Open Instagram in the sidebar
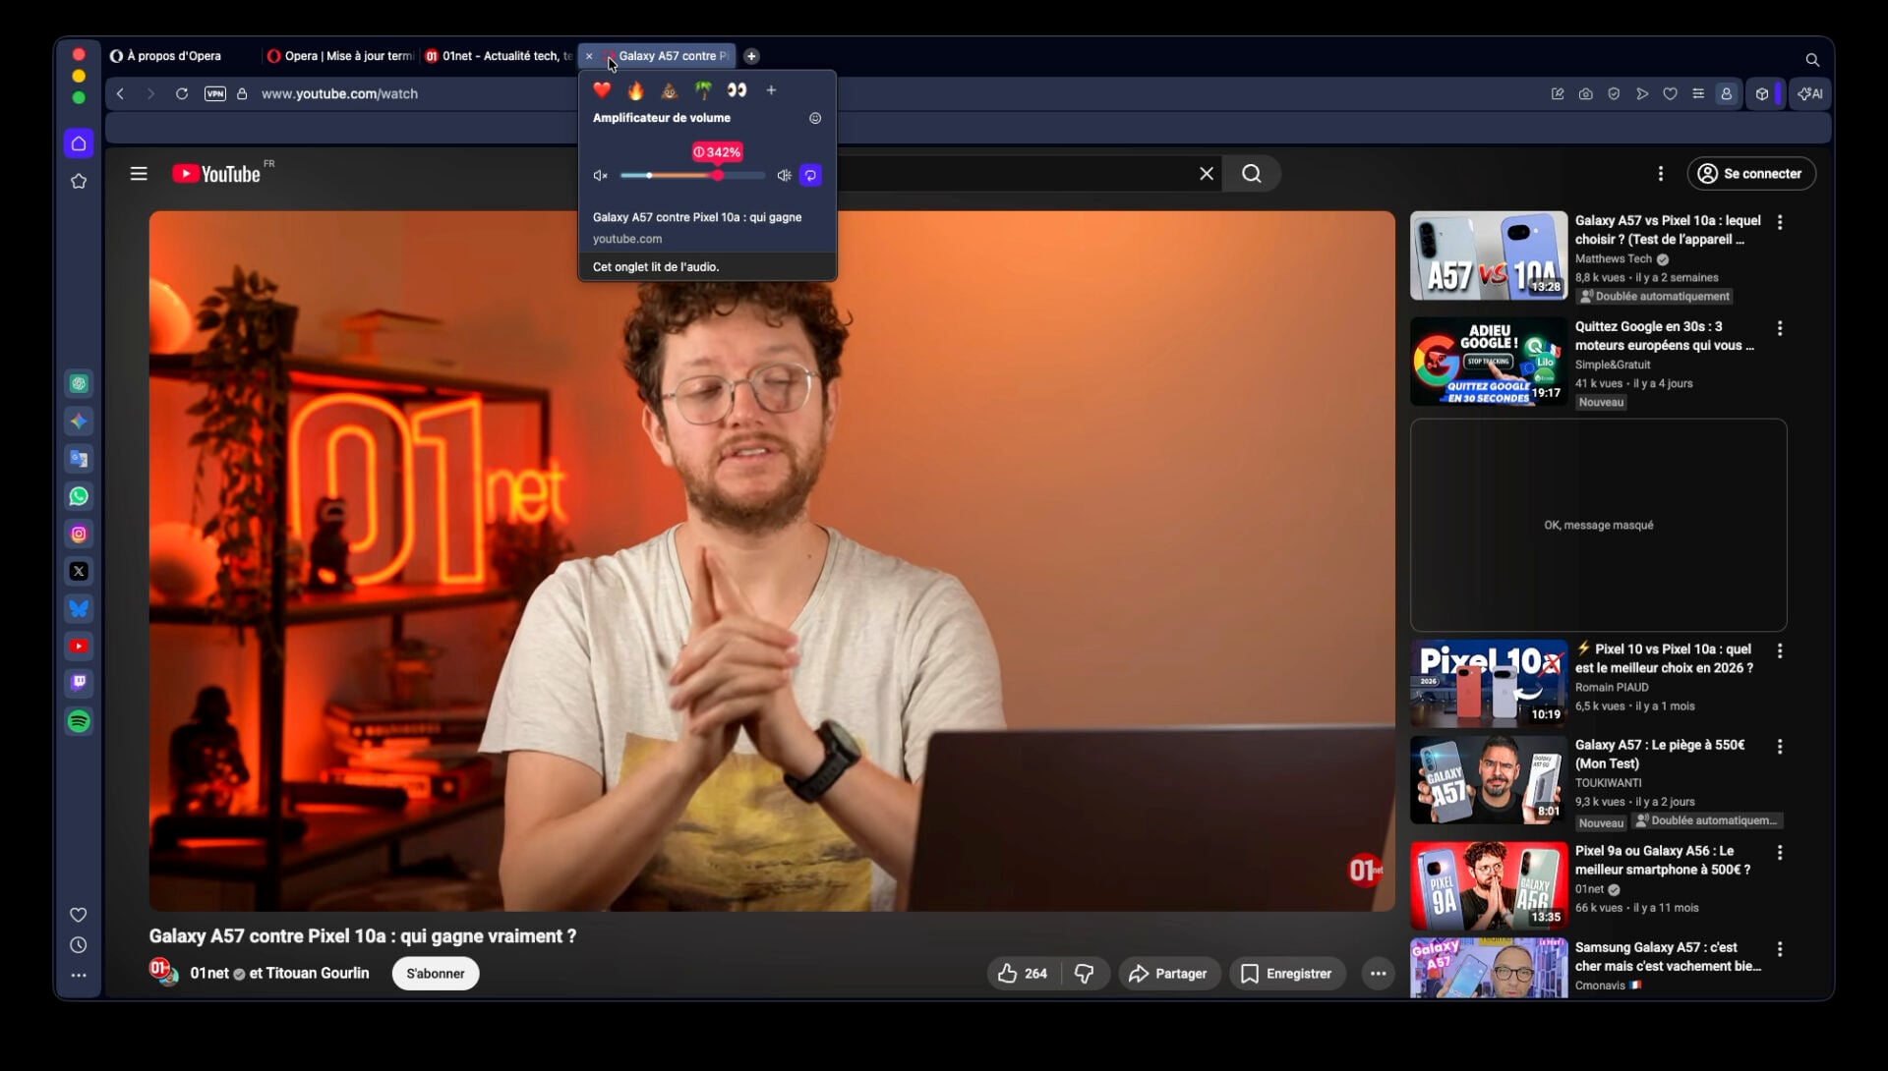This screenshot has width=1888, height=1071. pyautogui.click(x=79, y=534)
